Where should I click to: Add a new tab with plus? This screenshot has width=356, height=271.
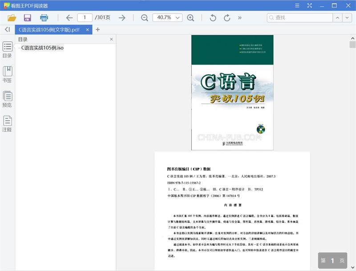click(x=97, y=29)
